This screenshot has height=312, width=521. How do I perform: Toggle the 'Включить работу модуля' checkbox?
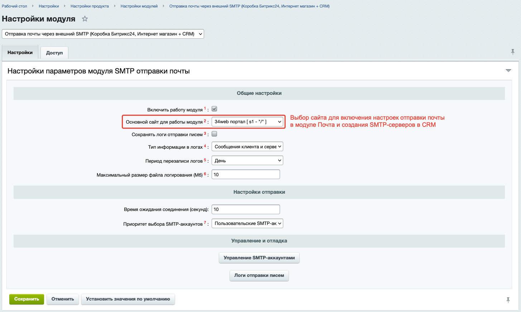pyautogui.click(x=214, y=109)
